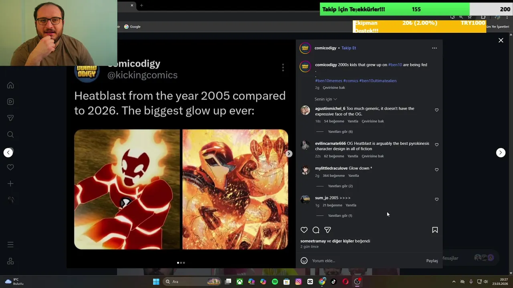
Task: Open profile avatar in the sidebar
Action: pyautogui.click(x=10, y=200)
